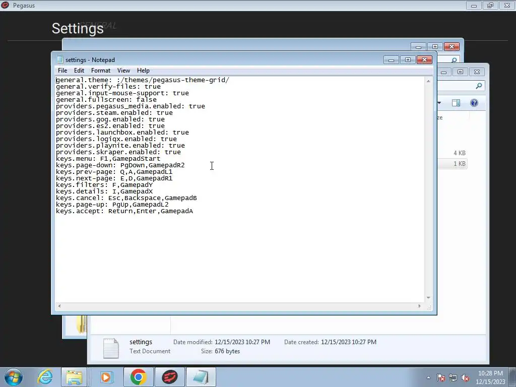Open the Help menu in Notepad
The height and width of the screenshot is (387, 516).
(143, 71)
